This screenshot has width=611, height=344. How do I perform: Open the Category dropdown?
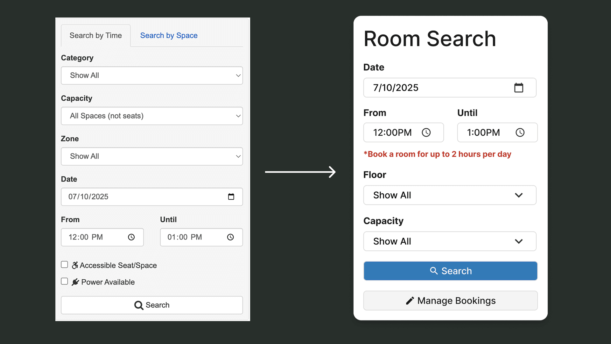152,75
